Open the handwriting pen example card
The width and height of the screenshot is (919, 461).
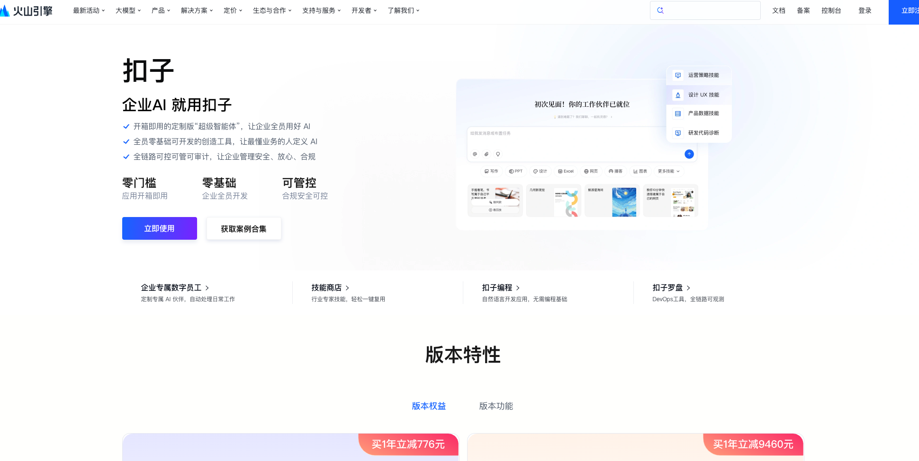495,200
